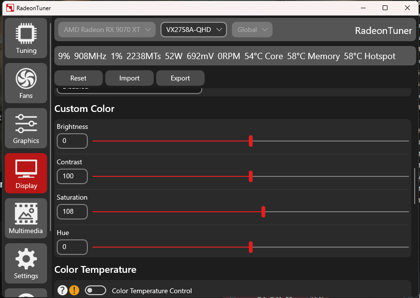Click the 908MHz clock reading
420x298 pixels.
click(90, 56)
